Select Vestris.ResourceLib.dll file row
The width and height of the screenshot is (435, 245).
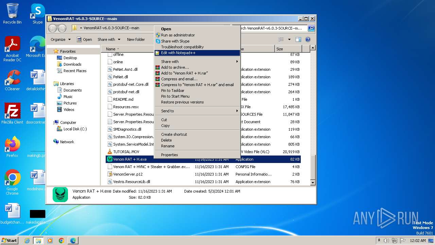pyautogui.click(x=203, y=182)
